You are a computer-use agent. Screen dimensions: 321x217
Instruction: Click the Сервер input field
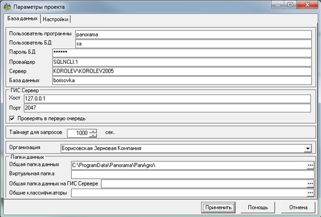point(181,71)
